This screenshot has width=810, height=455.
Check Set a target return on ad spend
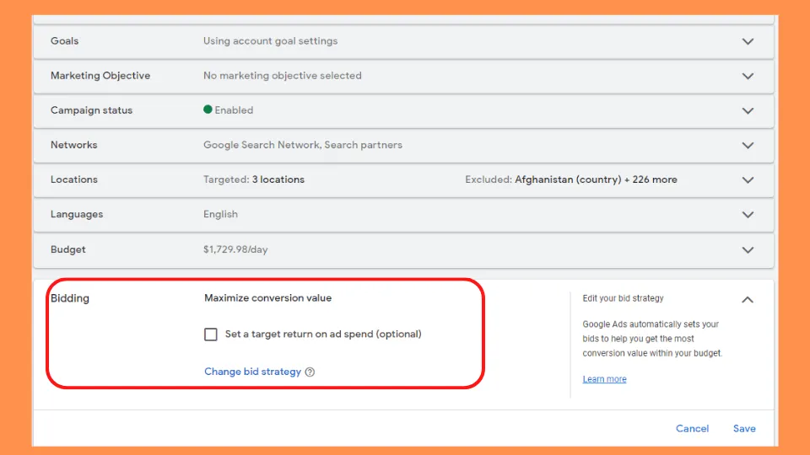tap(211, 335)
